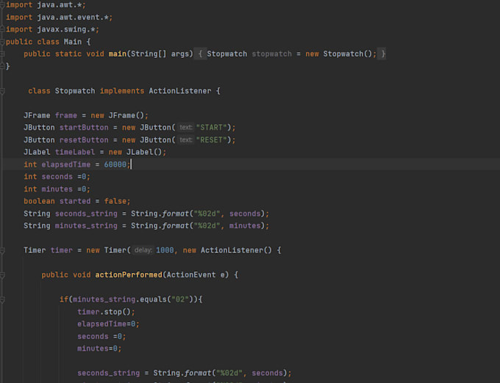Click the 'frame' field name
500x383 pixels.
[x=66, y=115]
